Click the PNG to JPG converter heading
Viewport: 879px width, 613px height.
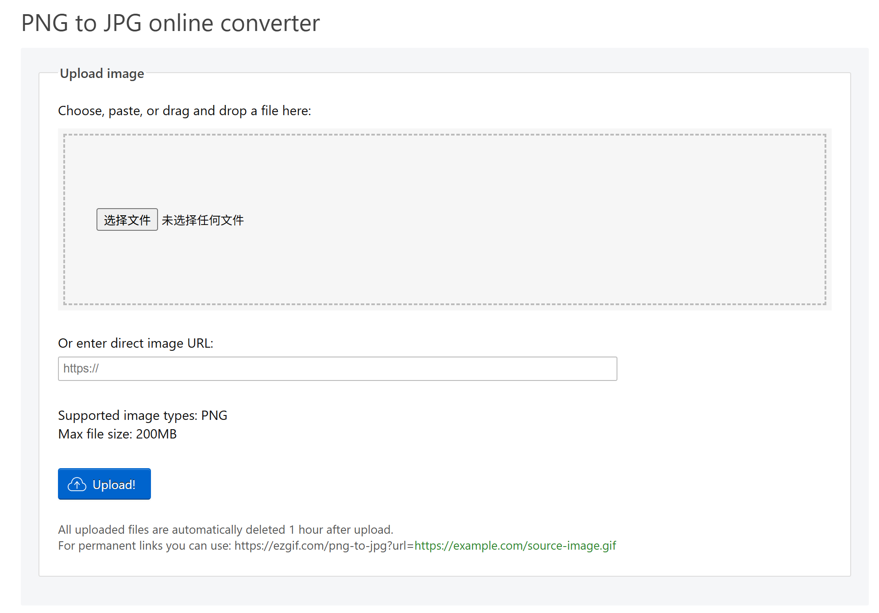click(170, 23)
